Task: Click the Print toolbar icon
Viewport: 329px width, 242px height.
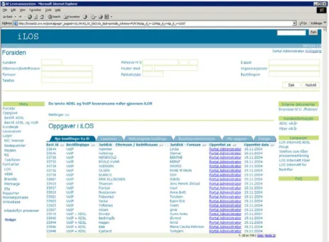Action: pos(101,17)
